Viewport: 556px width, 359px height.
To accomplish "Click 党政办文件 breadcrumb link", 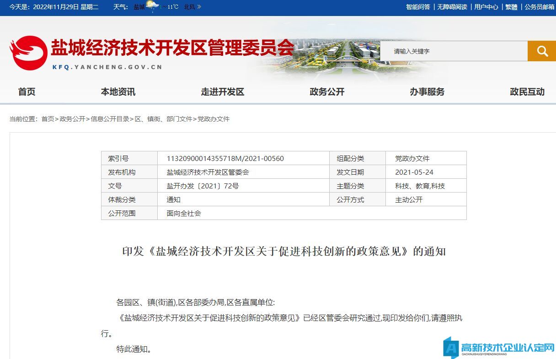I will [x=214, y=119].
